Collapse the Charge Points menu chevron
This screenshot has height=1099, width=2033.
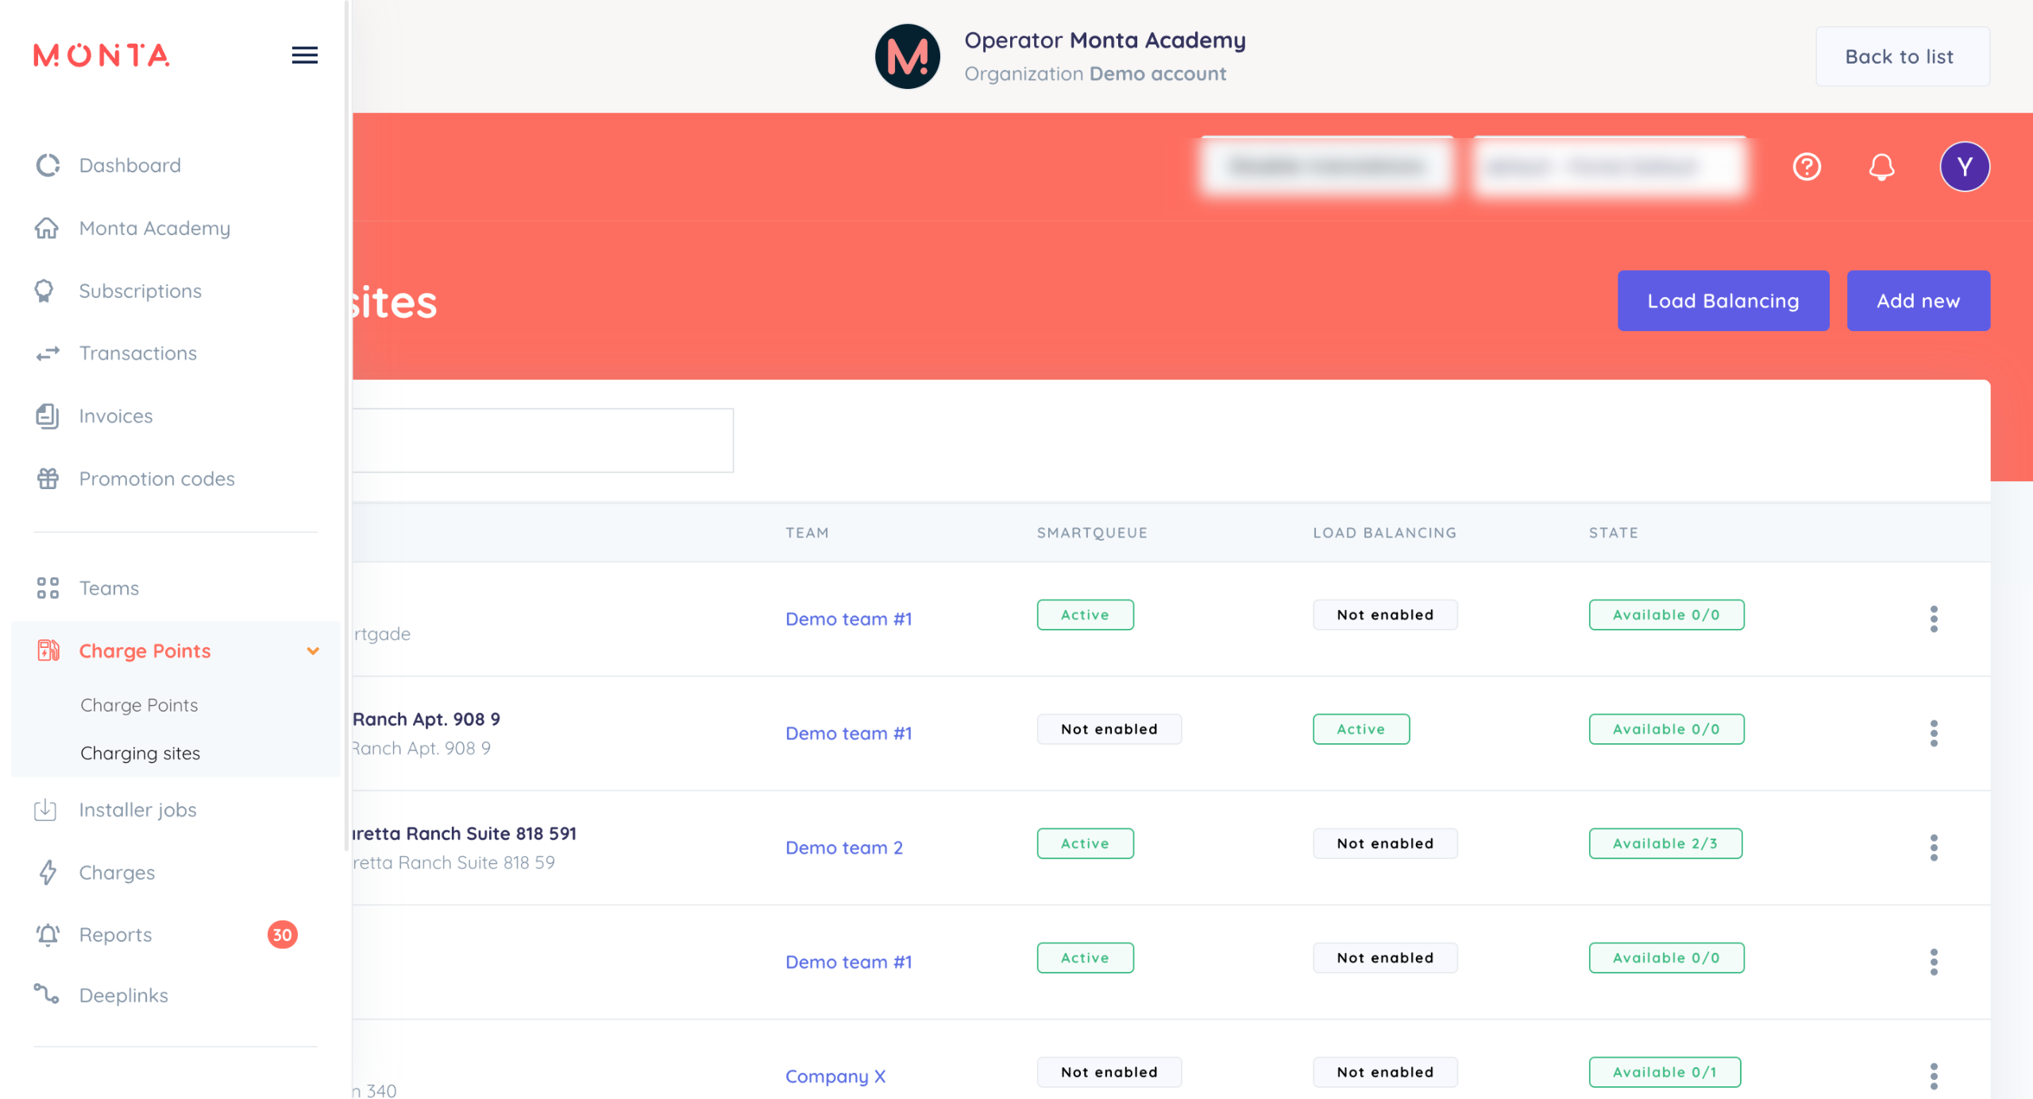[313, 651]
